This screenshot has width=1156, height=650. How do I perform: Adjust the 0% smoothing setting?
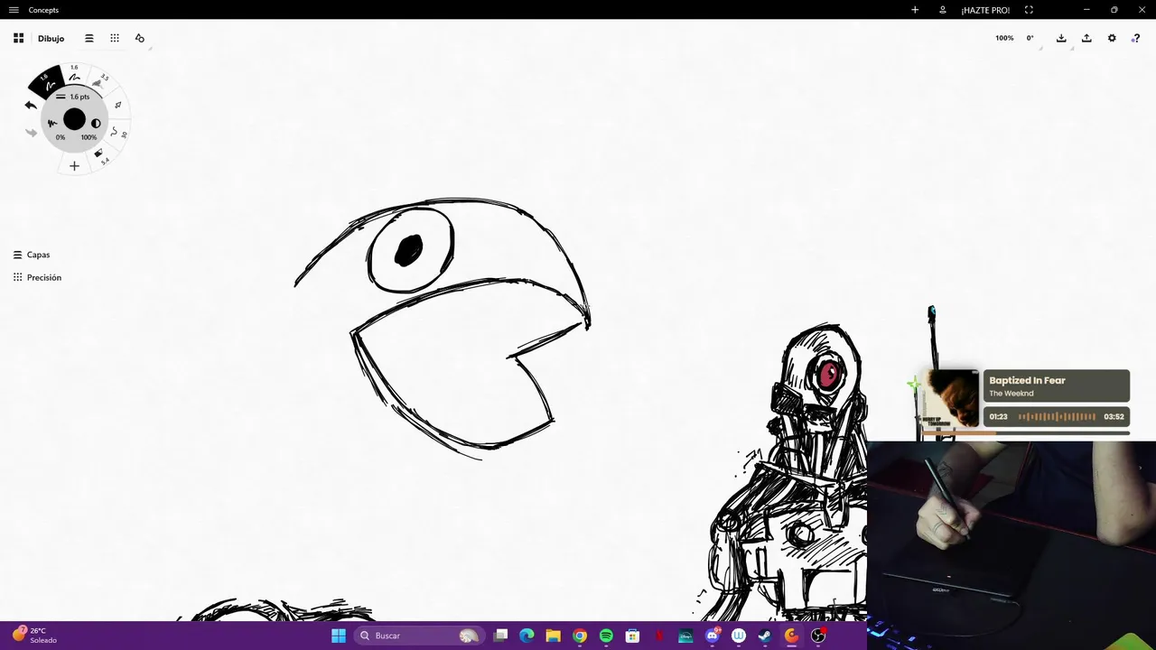60,137
